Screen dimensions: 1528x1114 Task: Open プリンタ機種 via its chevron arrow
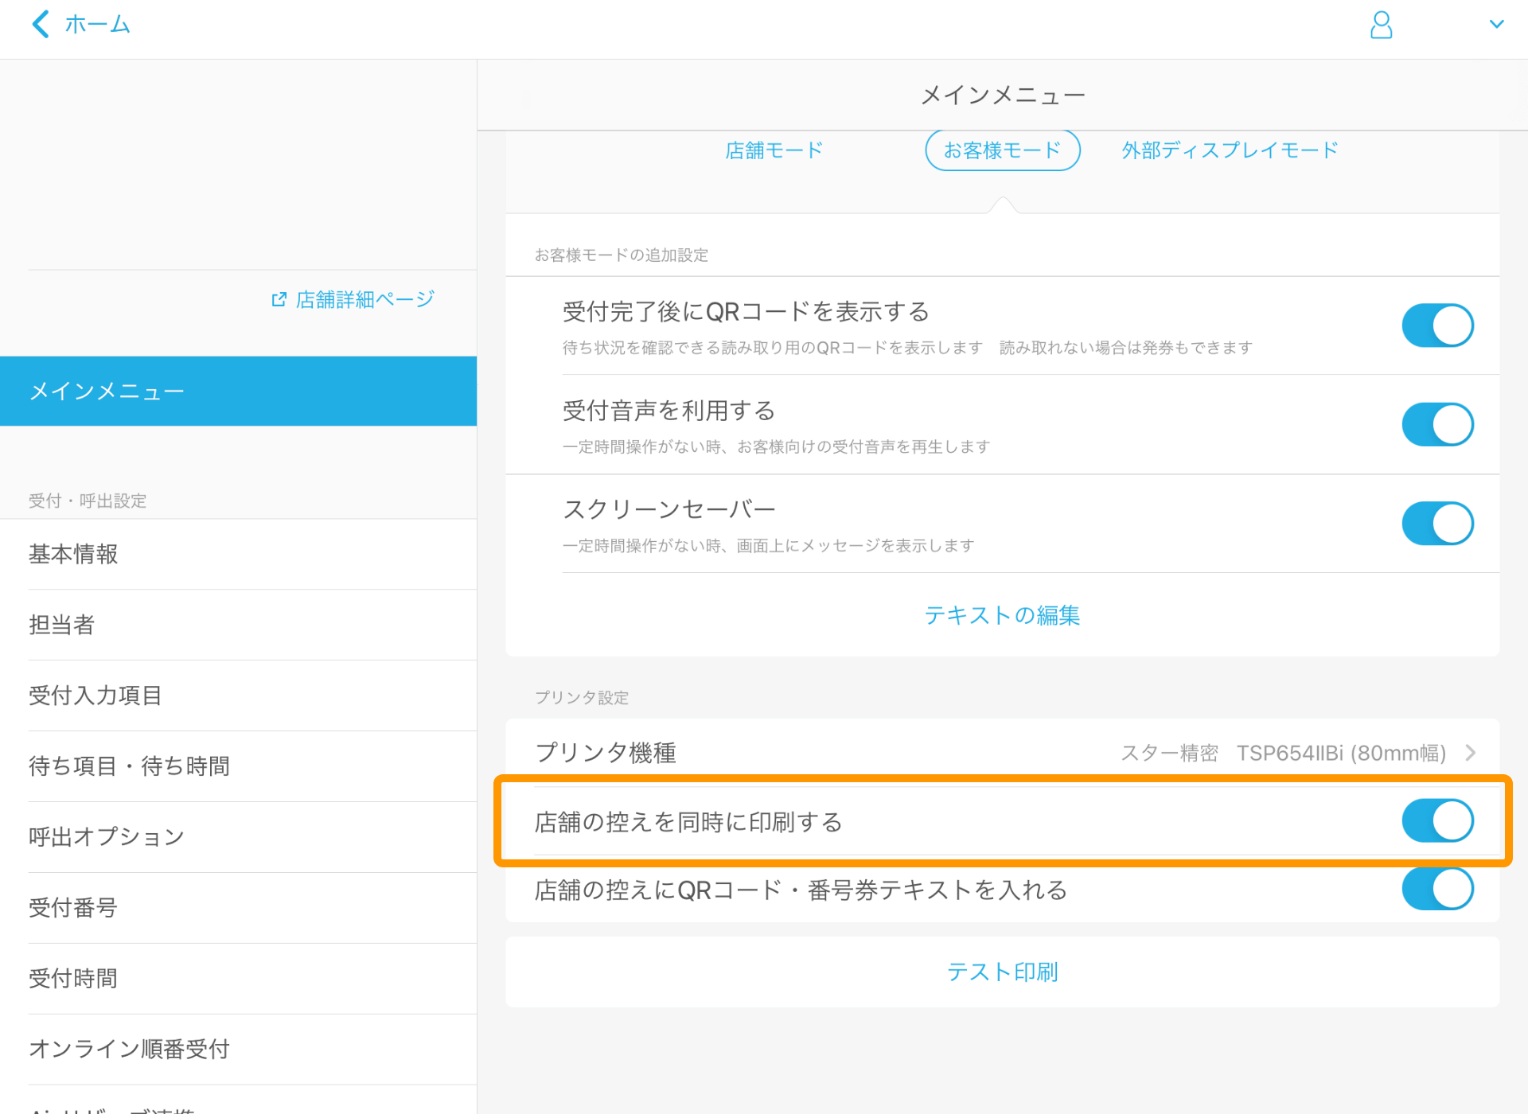(1471, 753)
